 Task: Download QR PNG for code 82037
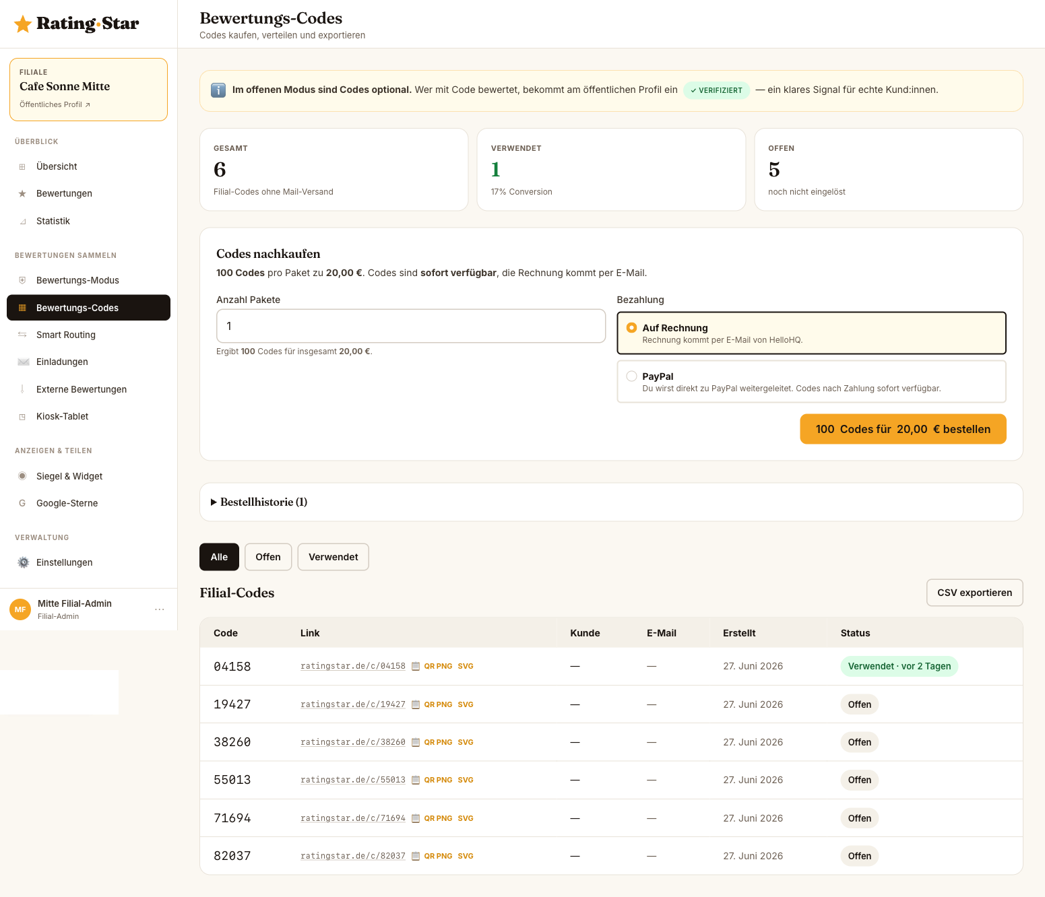[438, 856]
